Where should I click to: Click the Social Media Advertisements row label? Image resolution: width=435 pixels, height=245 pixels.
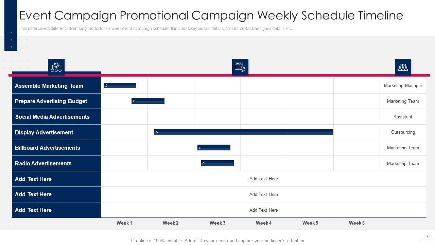tap(52, 117)
